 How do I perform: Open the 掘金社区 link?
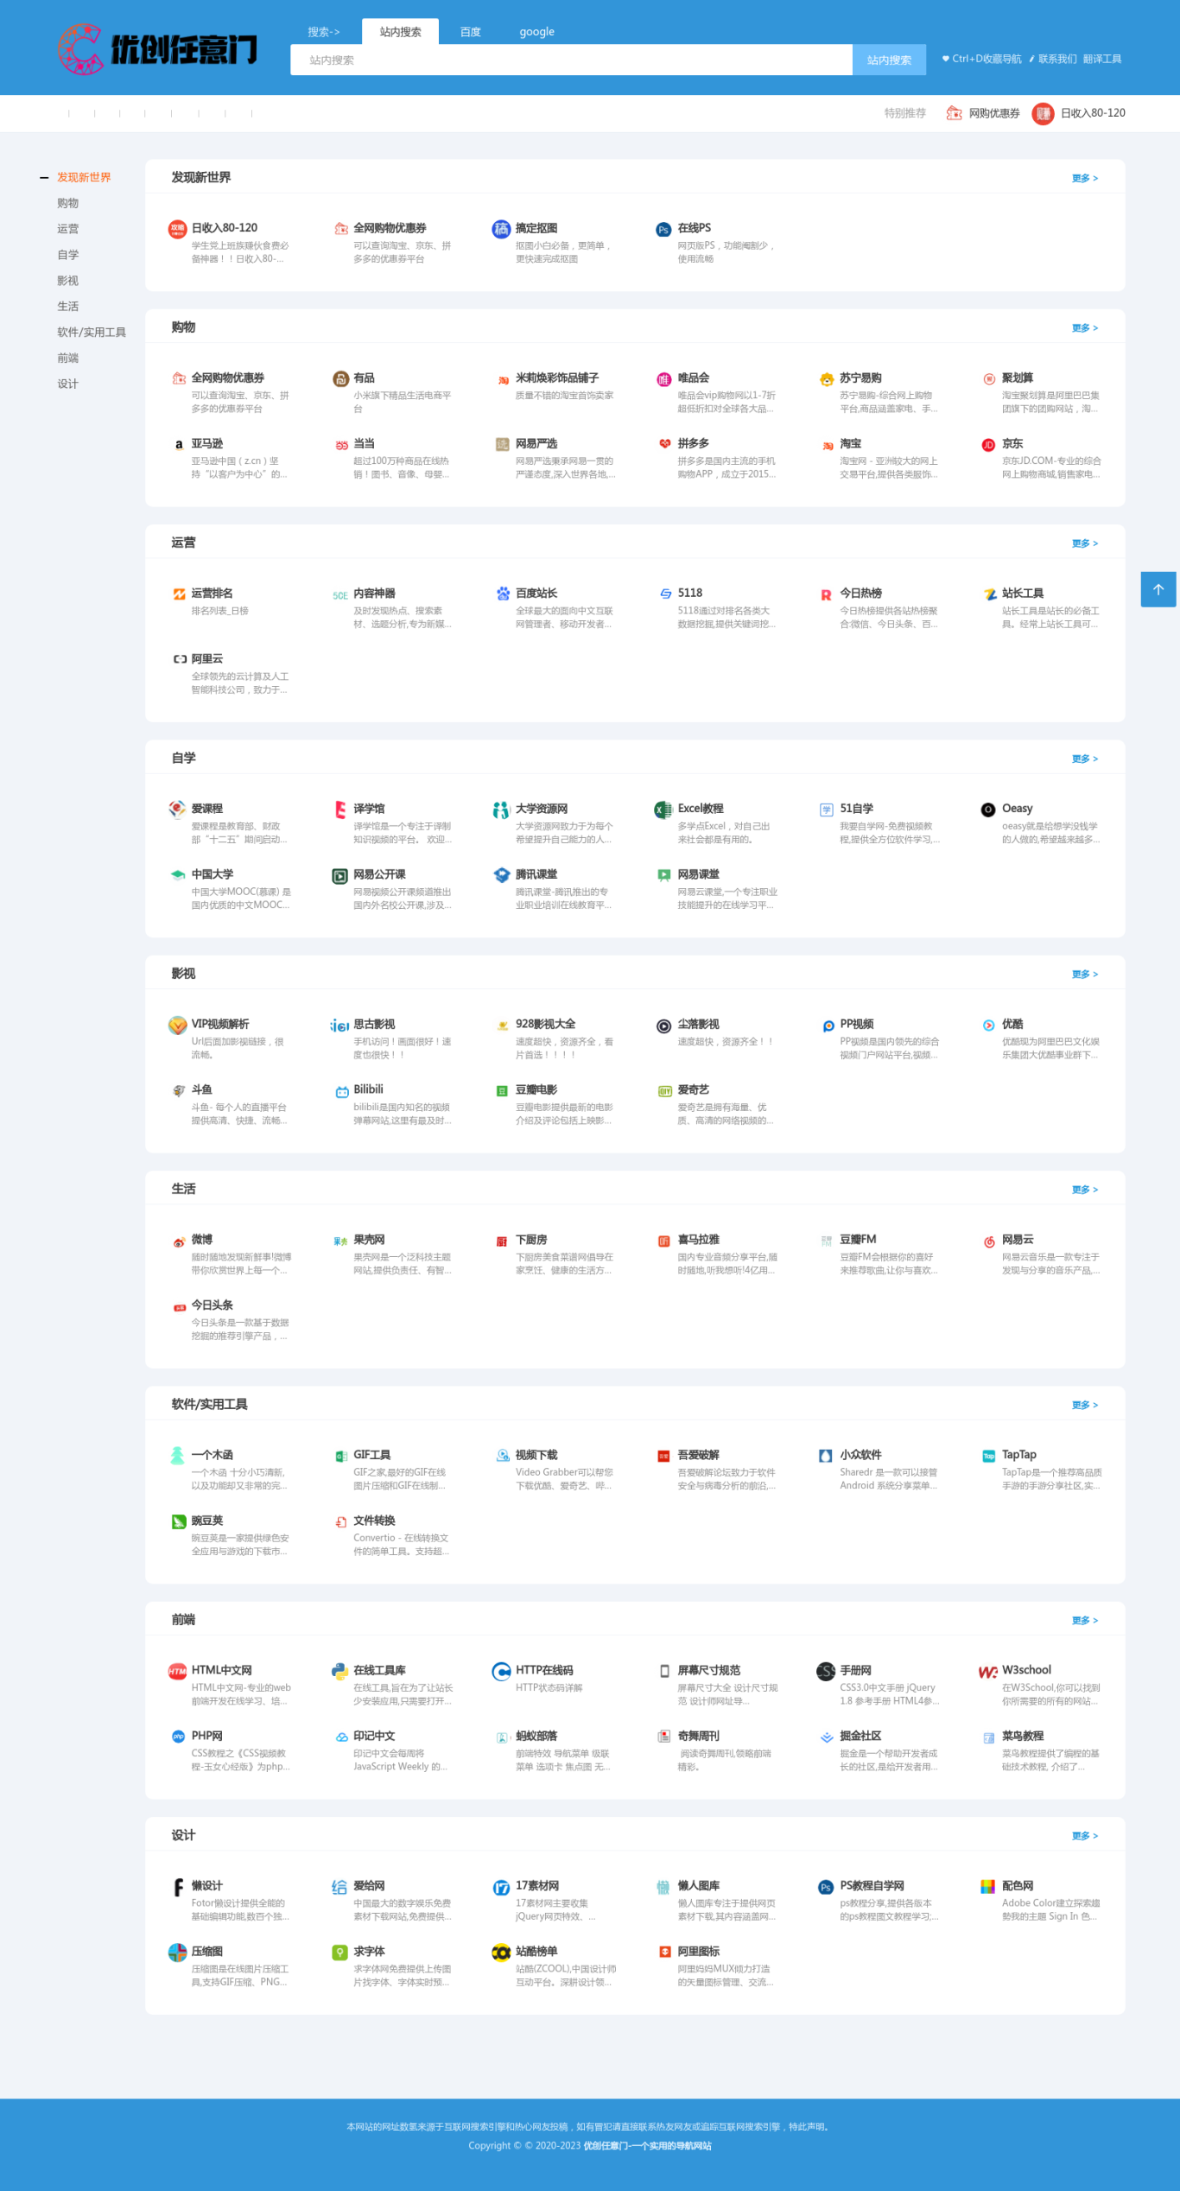860,1736
